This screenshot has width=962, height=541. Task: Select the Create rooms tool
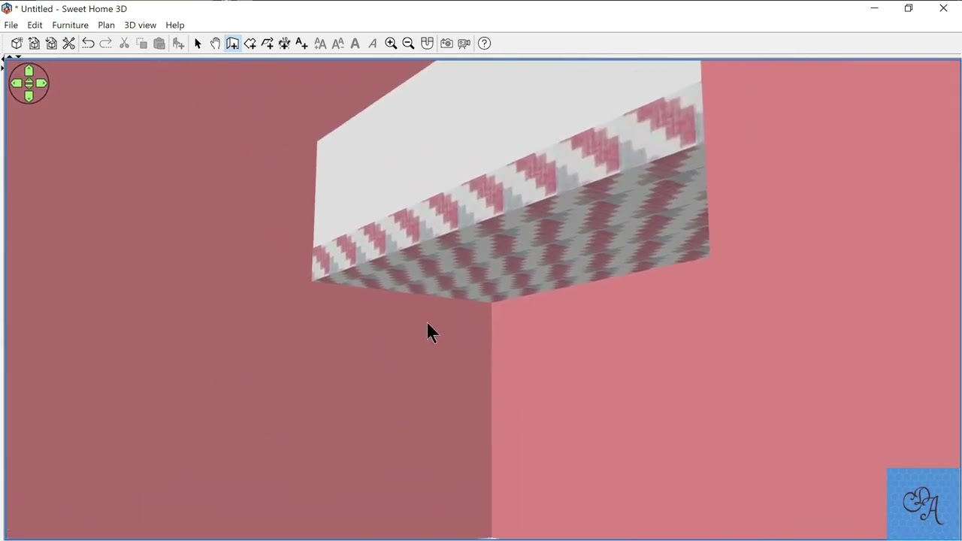250,44
